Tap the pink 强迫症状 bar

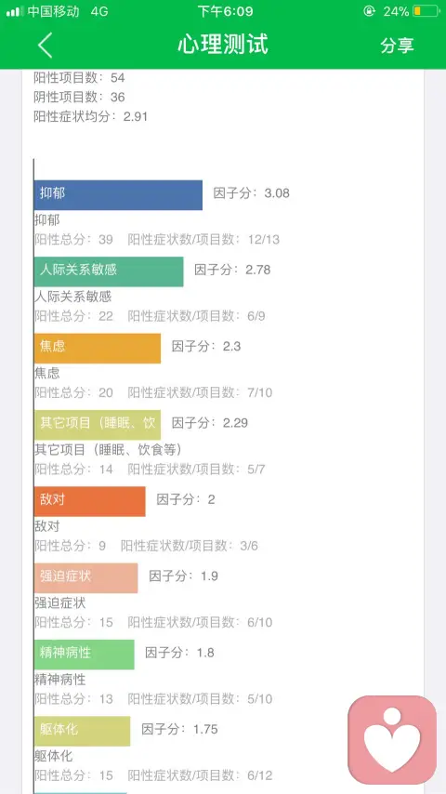pos(86,577)
